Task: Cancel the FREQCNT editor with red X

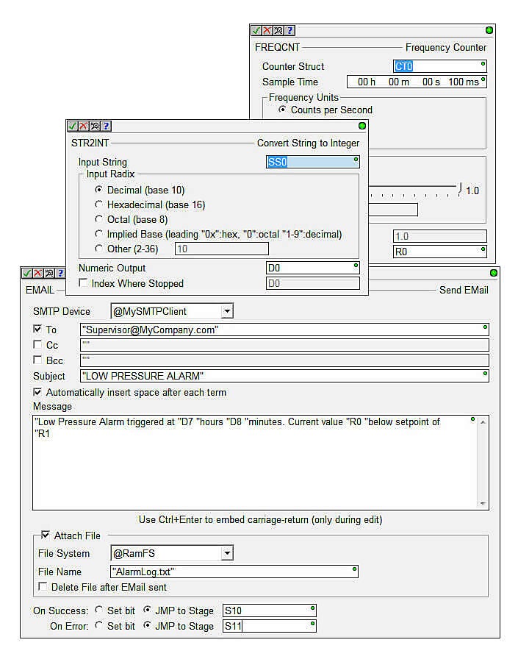Action: pos(267,30)
